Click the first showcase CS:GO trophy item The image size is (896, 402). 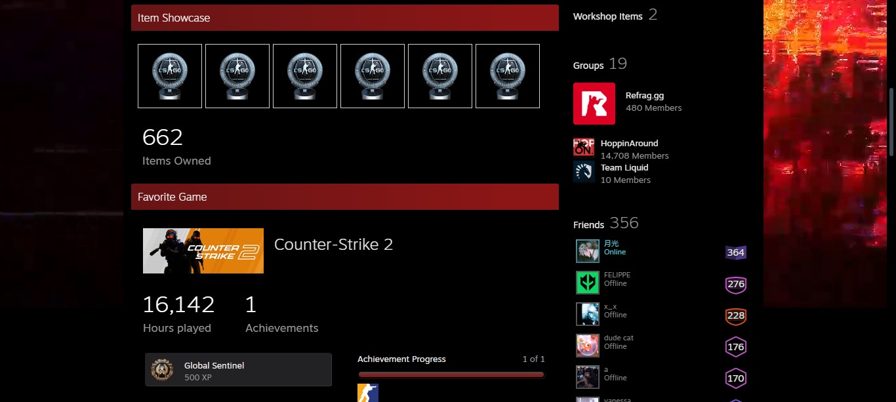(170, 76)
